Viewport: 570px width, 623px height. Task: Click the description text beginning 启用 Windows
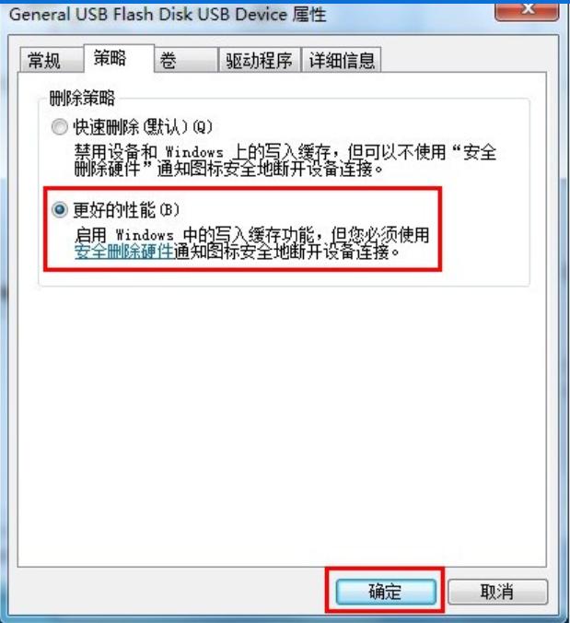pos(252,243)
